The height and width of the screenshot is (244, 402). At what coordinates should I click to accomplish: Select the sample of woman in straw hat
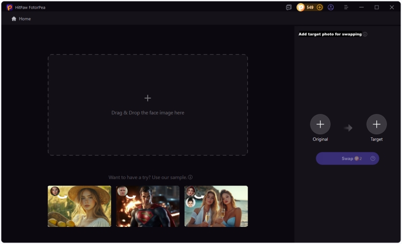[79, 206]
